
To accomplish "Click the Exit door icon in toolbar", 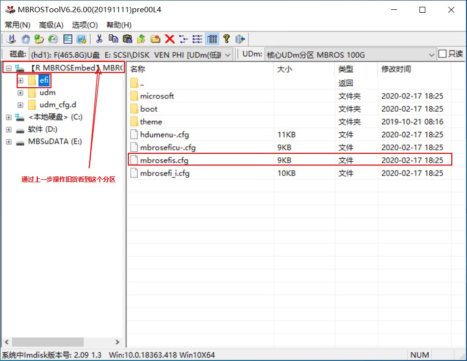I will [240, 39].
